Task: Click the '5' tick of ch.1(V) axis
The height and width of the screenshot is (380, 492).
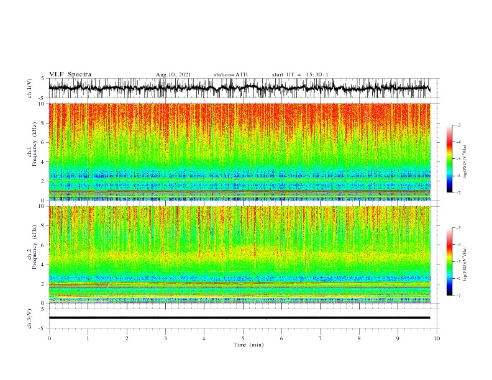Action: coord(42,79)
